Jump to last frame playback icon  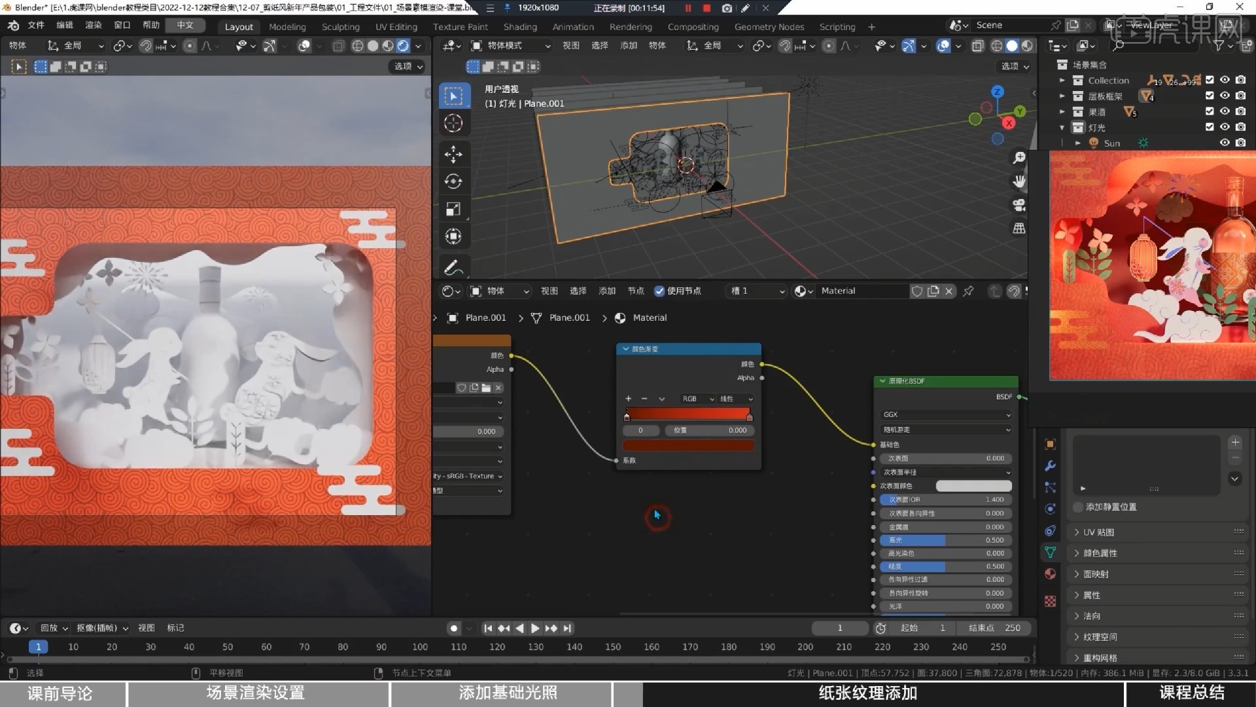click(567, 628)
